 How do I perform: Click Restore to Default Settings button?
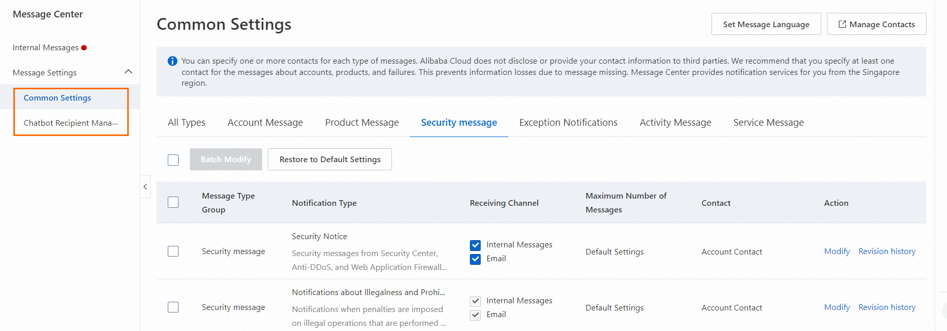coord(330,160)
